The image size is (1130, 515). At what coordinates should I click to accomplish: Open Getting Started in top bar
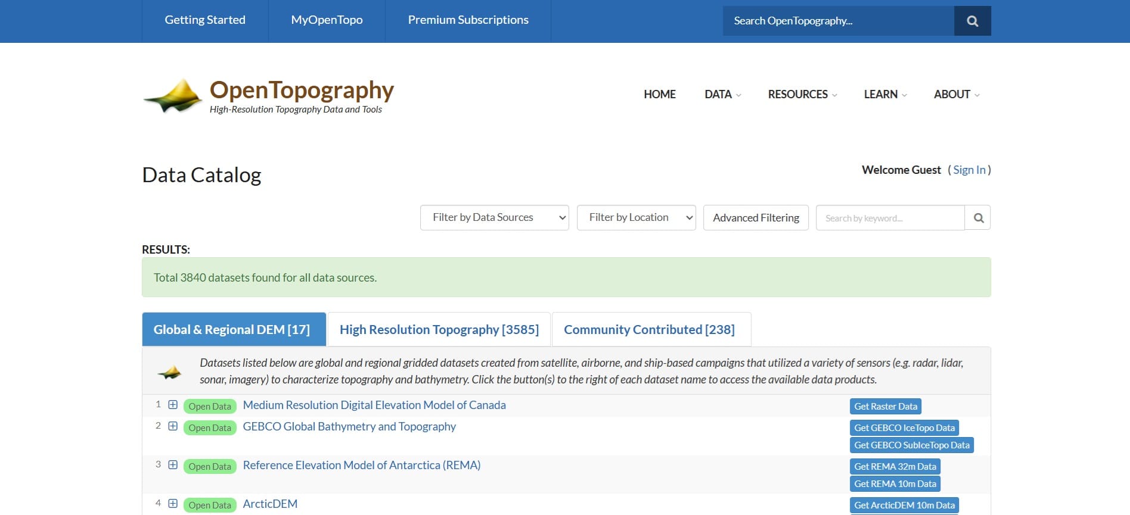point(205,20)
